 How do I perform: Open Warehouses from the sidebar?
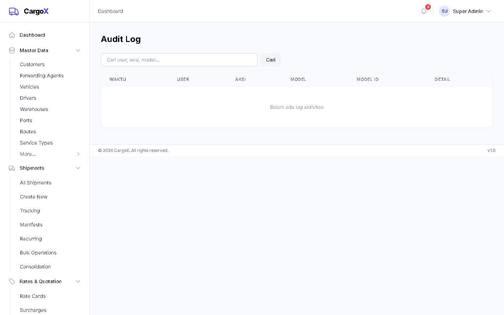point(34,109)
